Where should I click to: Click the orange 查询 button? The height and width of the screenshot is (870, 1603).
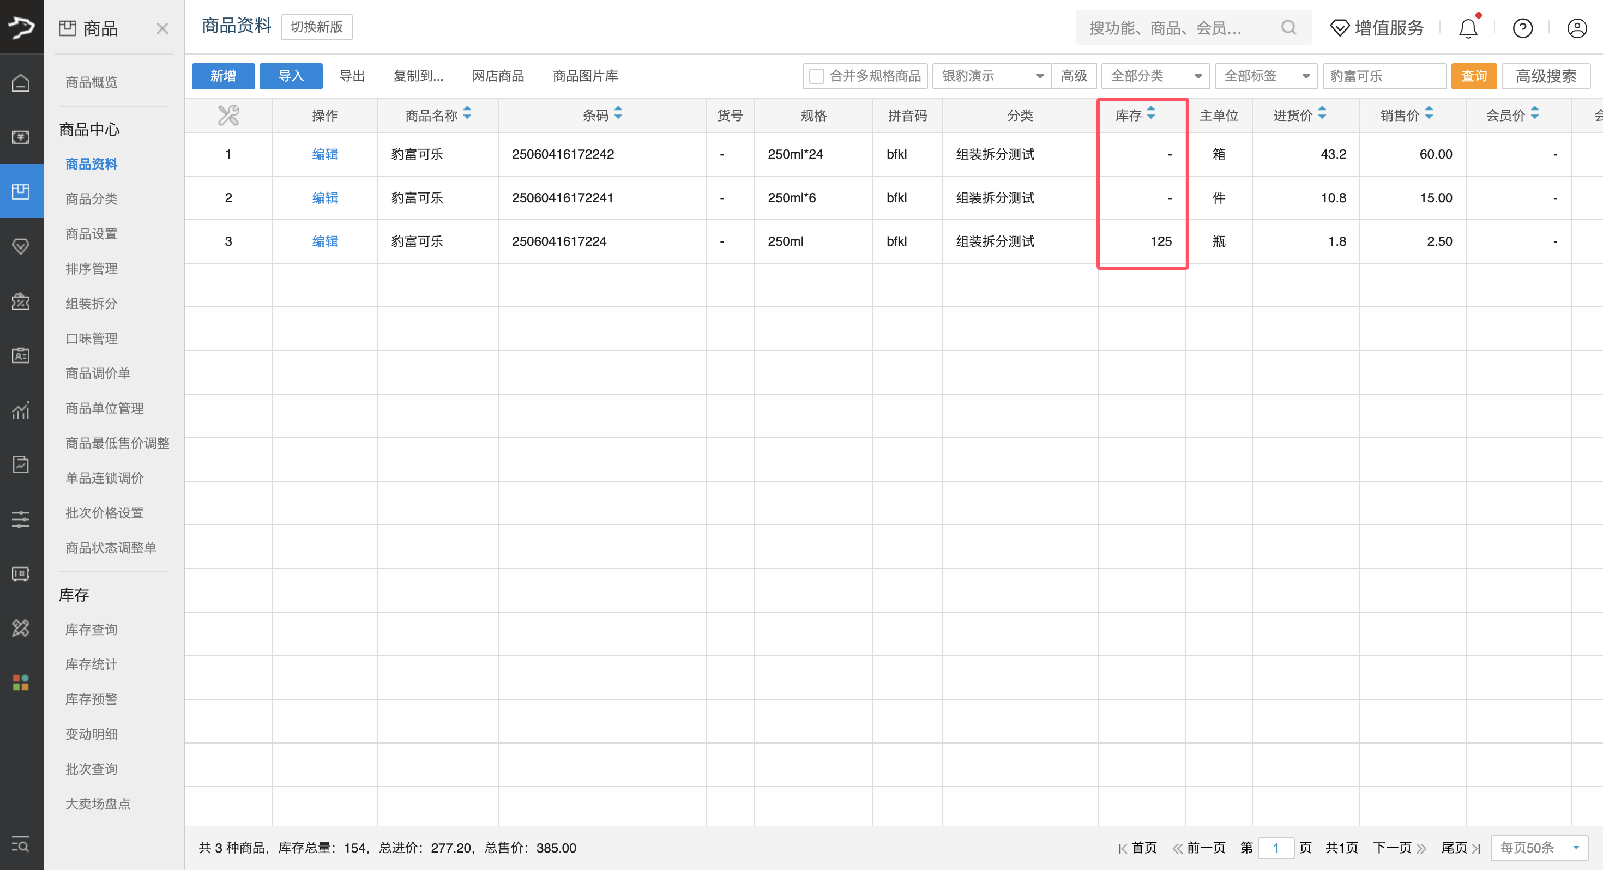point(1474,76)
